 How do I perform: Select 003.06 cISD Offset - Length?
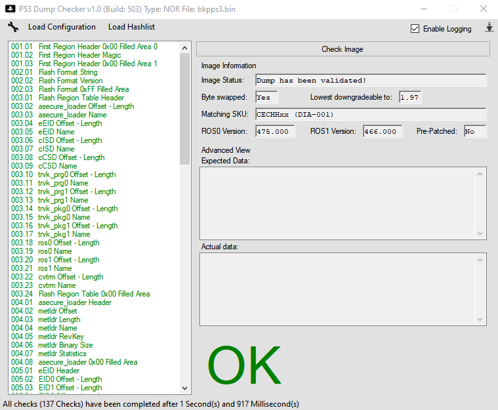click(56, 140)
